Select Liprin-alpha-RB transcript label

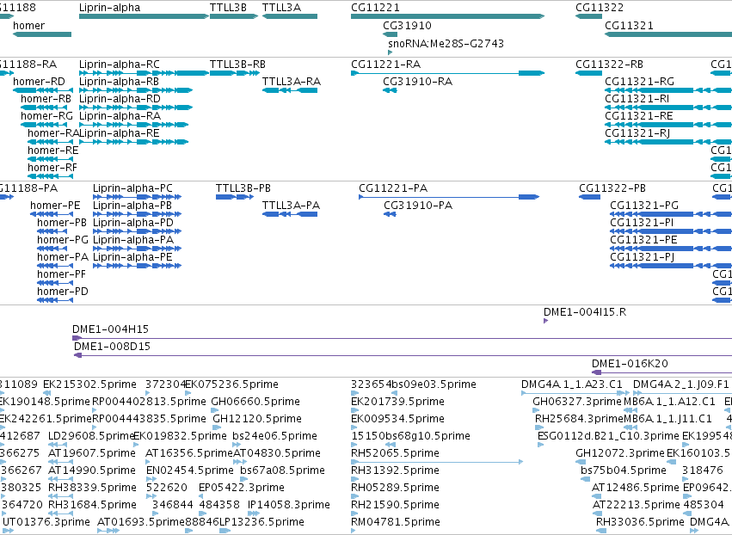pyautogui.click(x=119, y=82)
